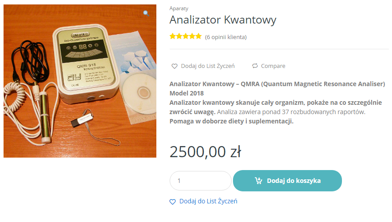Select the gray Dodaj do List Życzeń text
Image resolution: width=392 pixels, height=222 pixels.
coord(208,66)
